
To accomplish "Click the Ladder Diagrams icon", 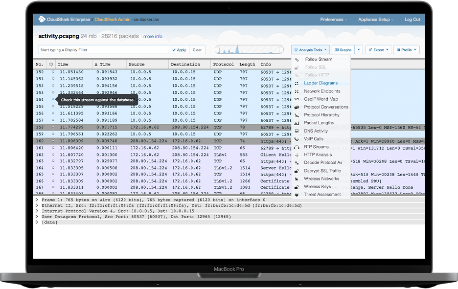I will [297, 84].
